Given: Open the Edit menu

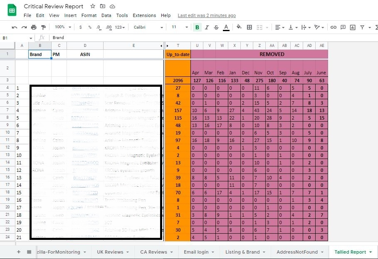Looking at the screenshot, I should 40,15.
